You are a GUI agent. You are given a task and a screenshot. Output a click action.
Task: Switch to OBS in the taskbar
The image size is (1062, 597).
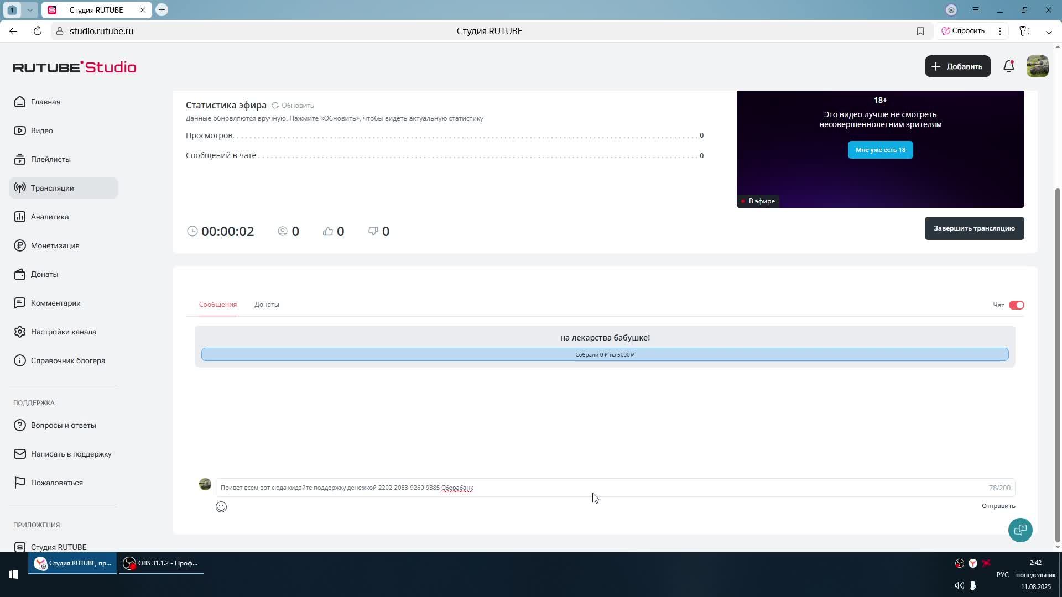pyautogui.click(x=161, y=563)
